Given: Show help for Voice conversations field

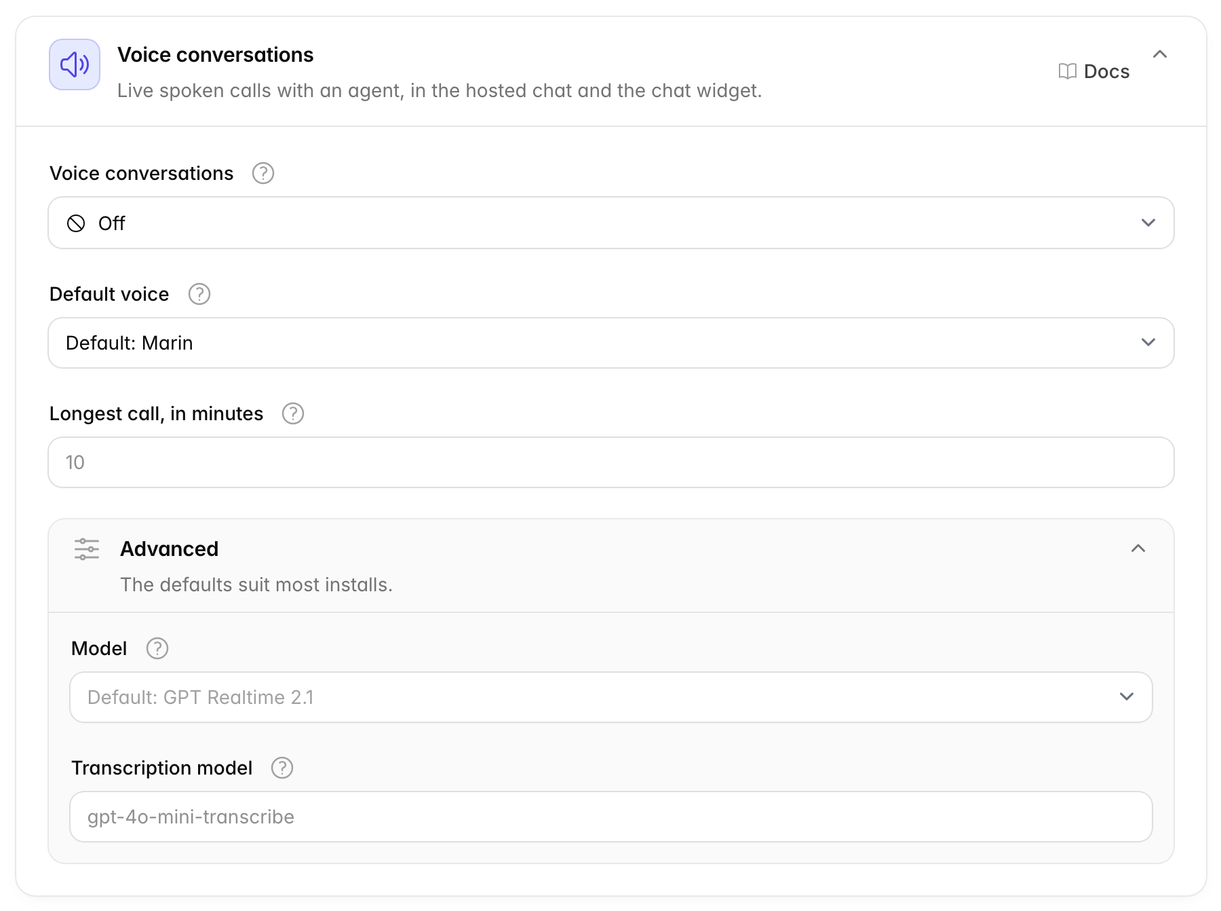Looking at the screenshot, I should [x=263, y=173].
